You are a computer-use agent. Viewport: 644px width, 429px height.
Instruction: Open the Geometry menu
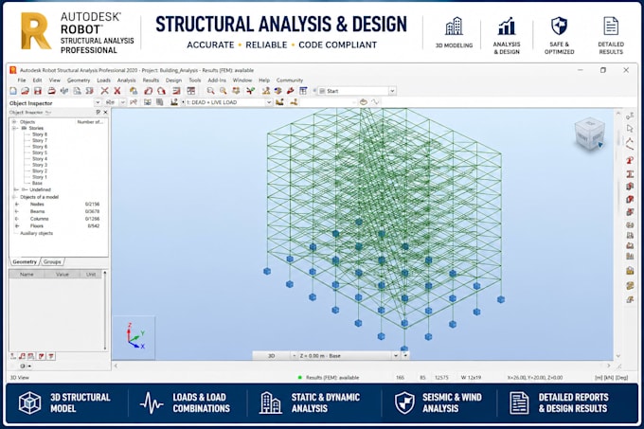tap(79, 80)
